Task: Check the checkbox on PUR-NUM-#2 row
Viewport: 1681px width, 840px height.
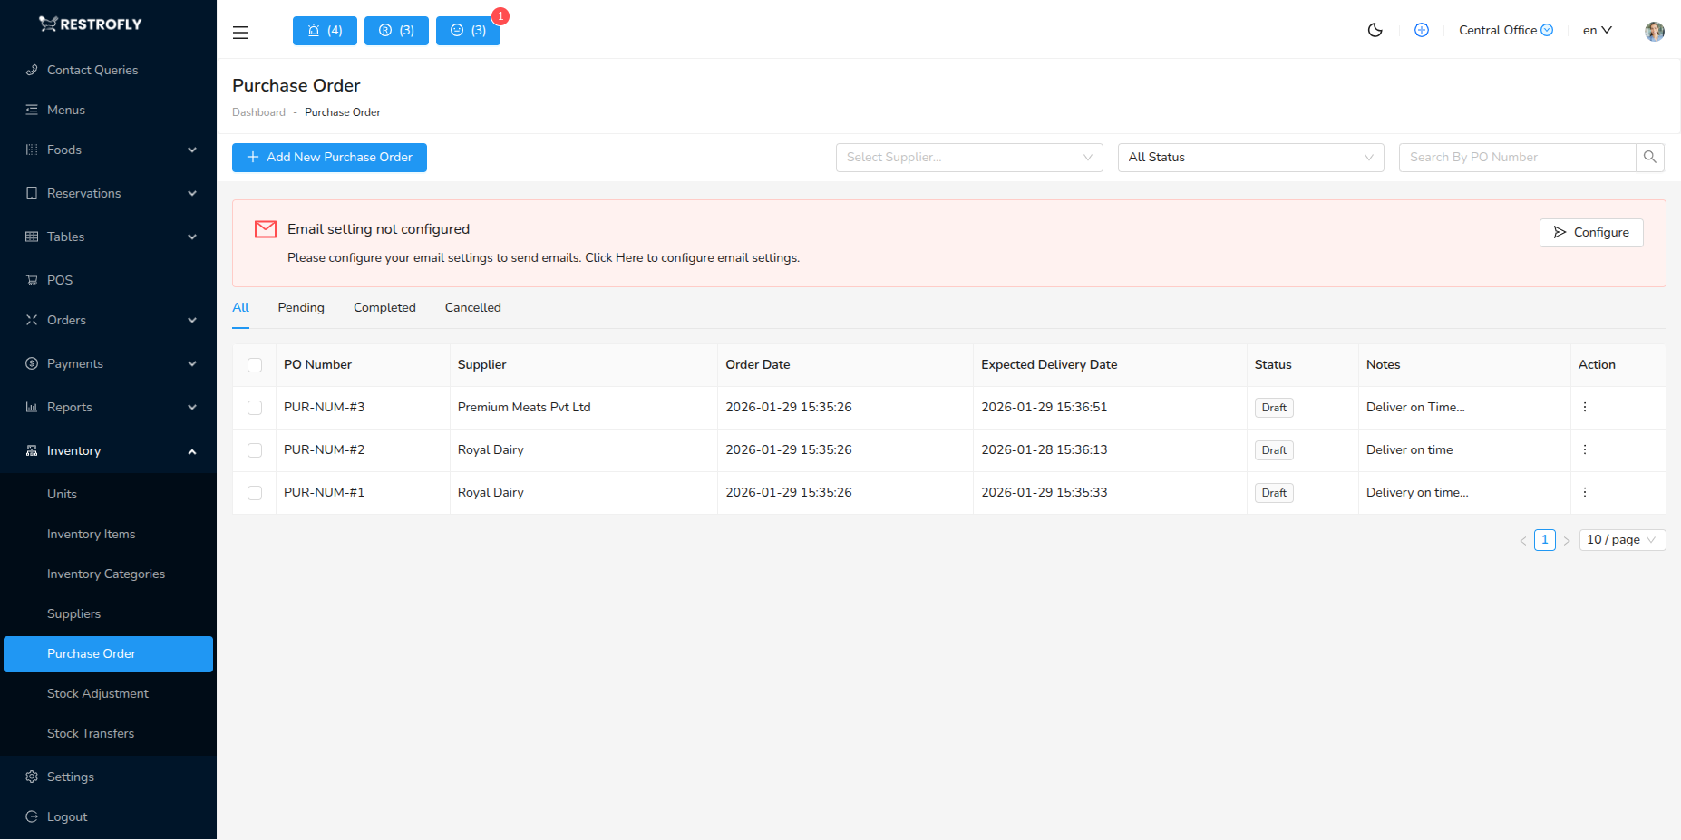Action: pos(255,449)
